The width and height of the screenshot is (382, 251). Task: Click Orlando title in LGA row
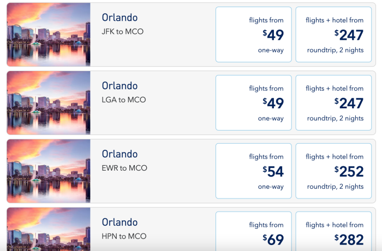[x=120, y=86]
